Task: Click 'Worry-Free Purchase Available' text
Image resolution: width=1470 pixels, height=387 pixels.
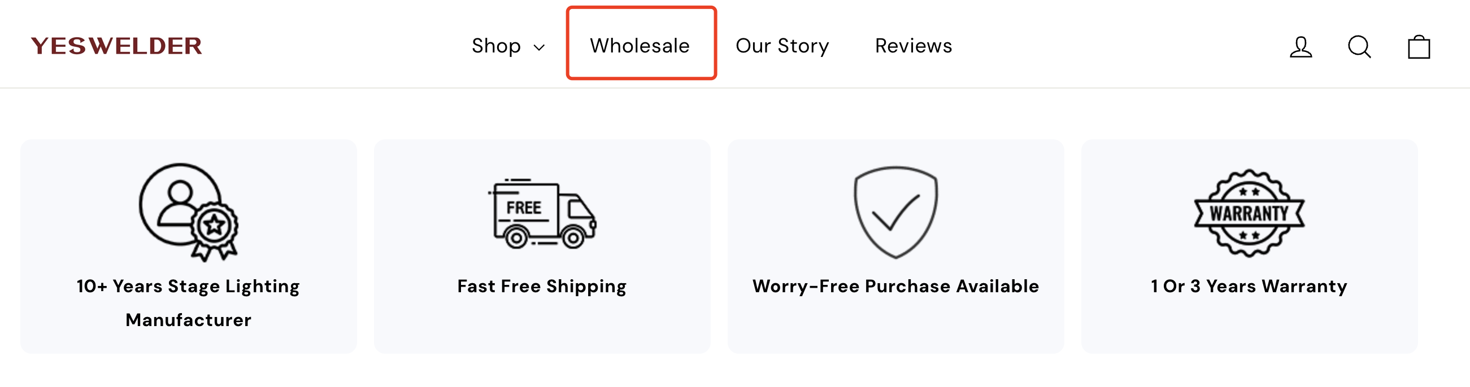Action: pyautogui.click(x=895, y=286)
